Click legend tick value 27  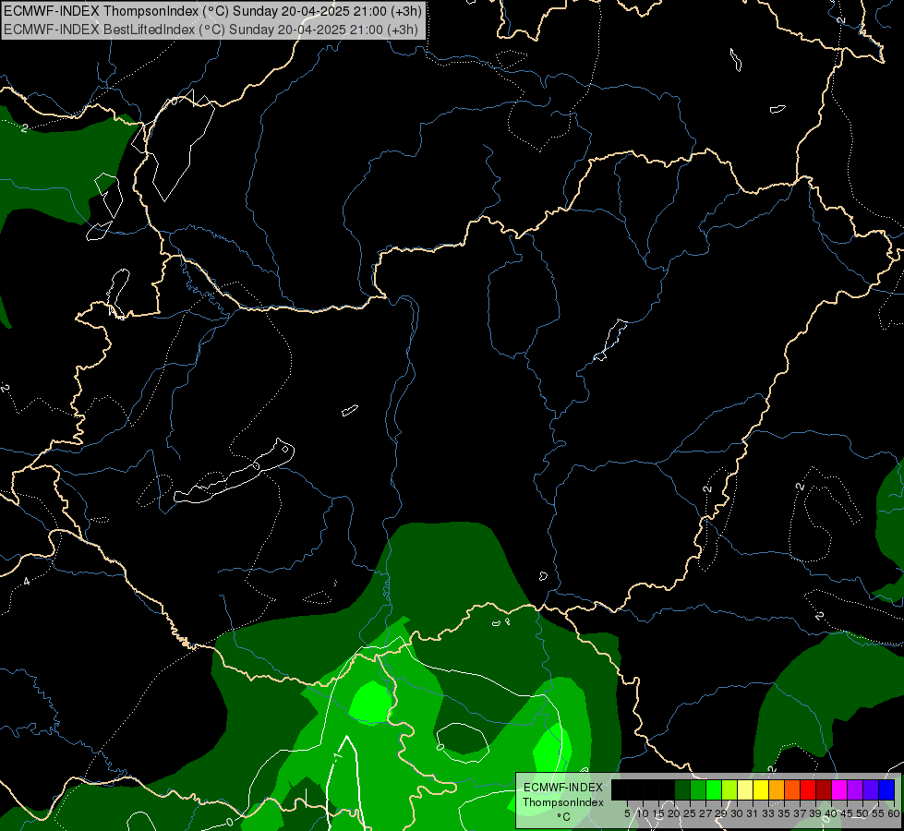705,813
